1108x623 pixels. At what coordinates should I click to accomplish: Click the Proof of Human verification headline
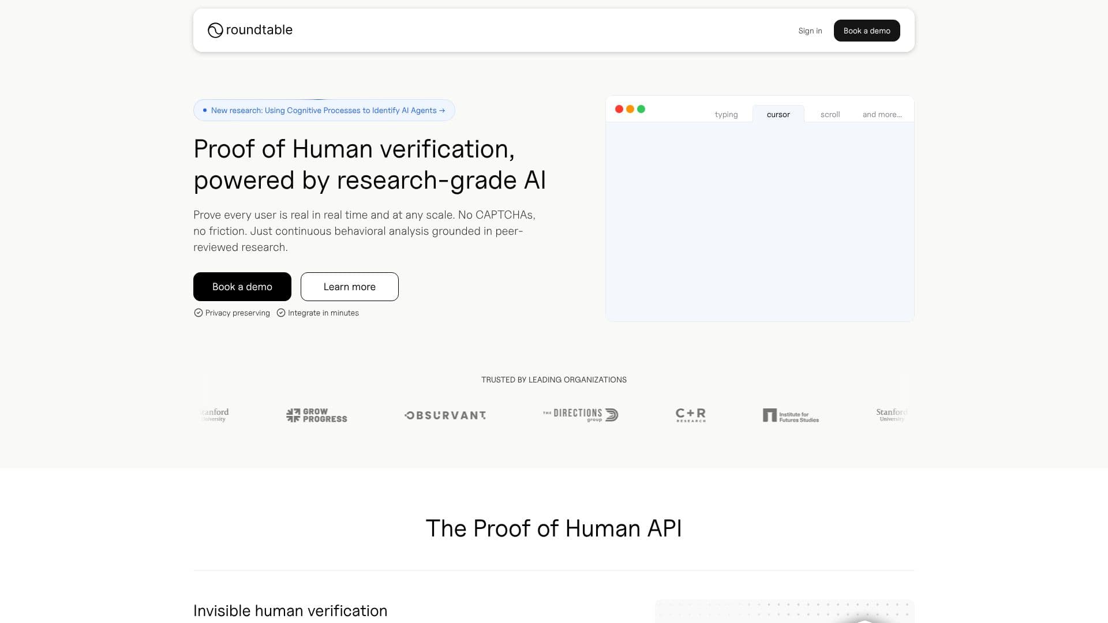click(x=369, y=164)
